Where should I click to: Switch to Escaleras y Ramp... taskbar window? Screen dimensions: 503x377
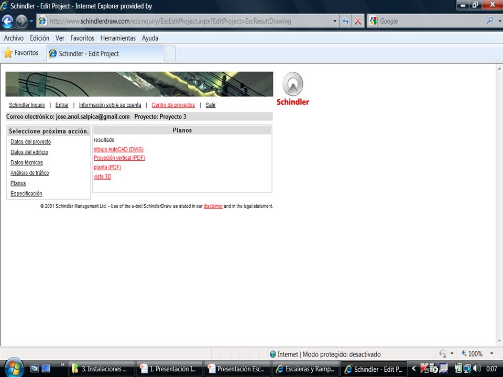click(x=305, y=369)
